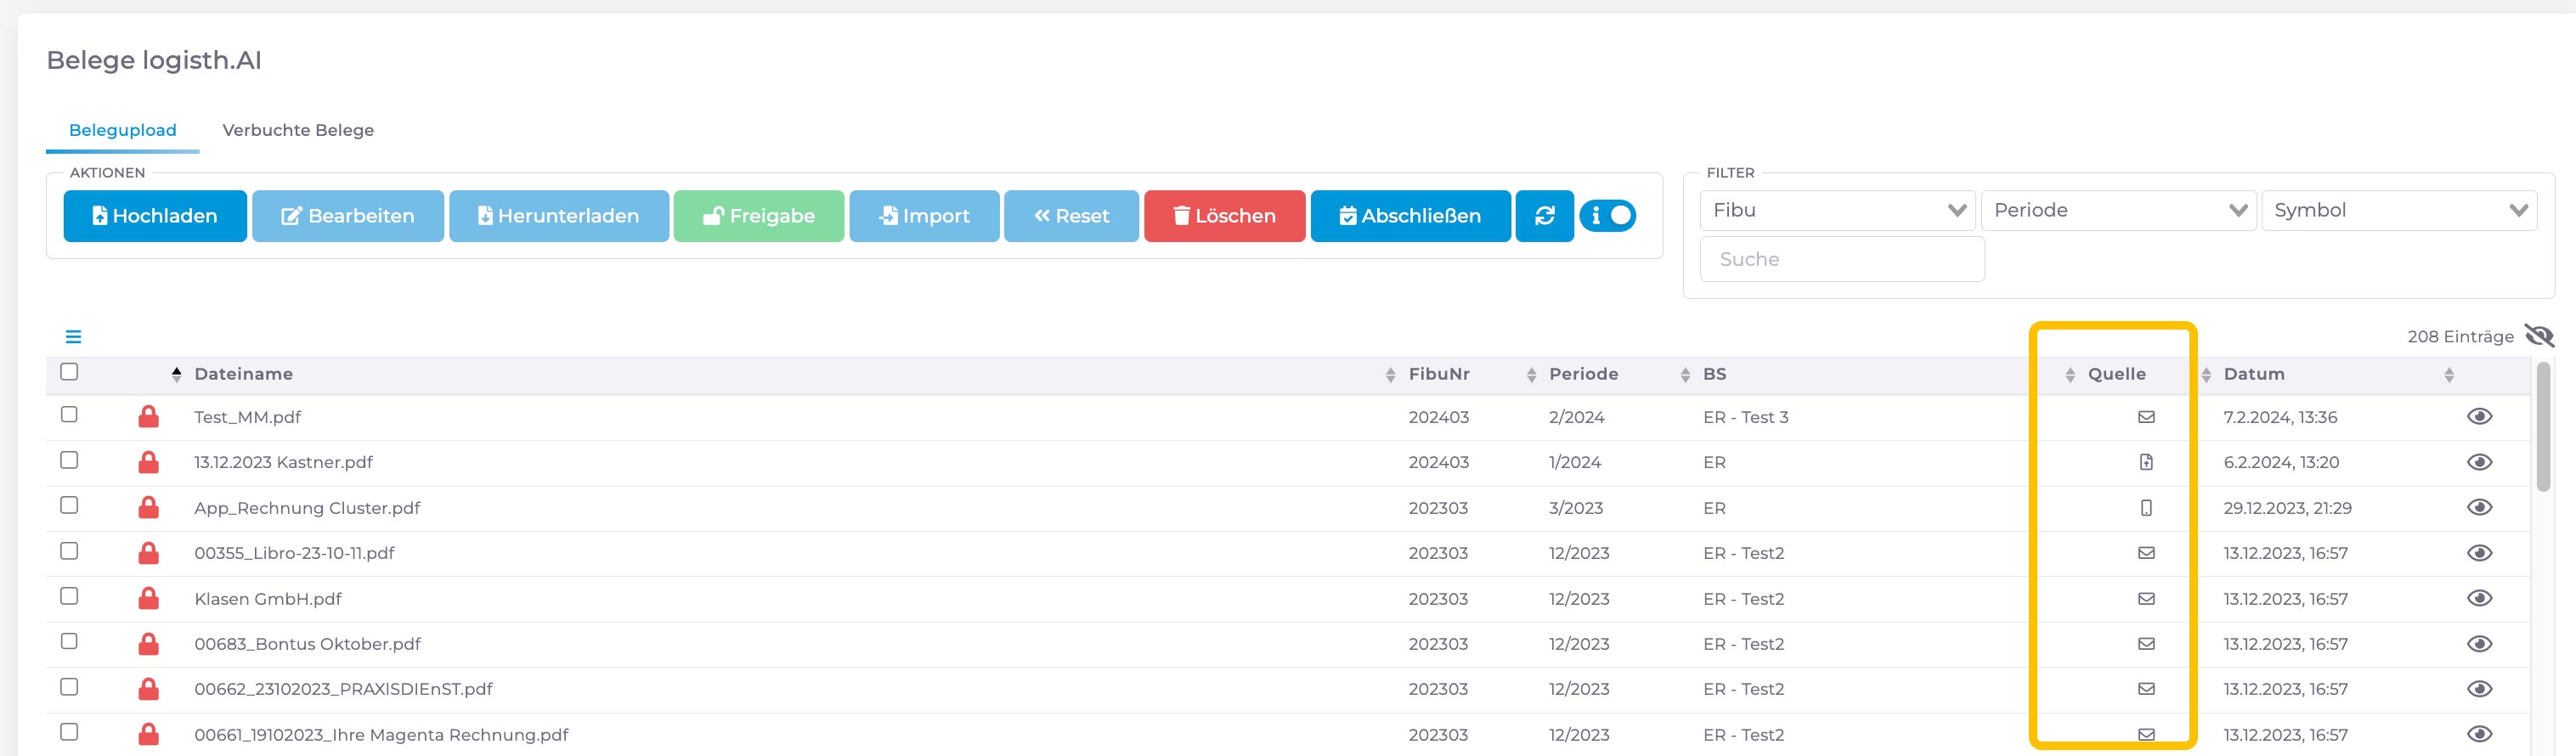Click lock icon of 00662_23102023_PRAXISDIEnST.pdf
This screenshot has width=2576, height=756.
point(149,689)
